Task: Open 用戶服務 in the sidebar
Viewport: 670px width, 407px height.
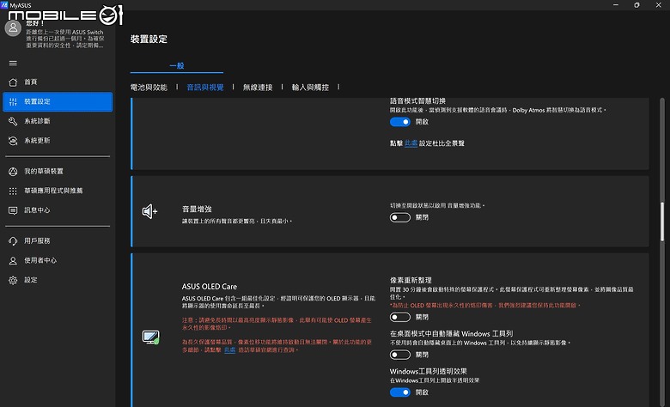Action: (x=58, y=241)
